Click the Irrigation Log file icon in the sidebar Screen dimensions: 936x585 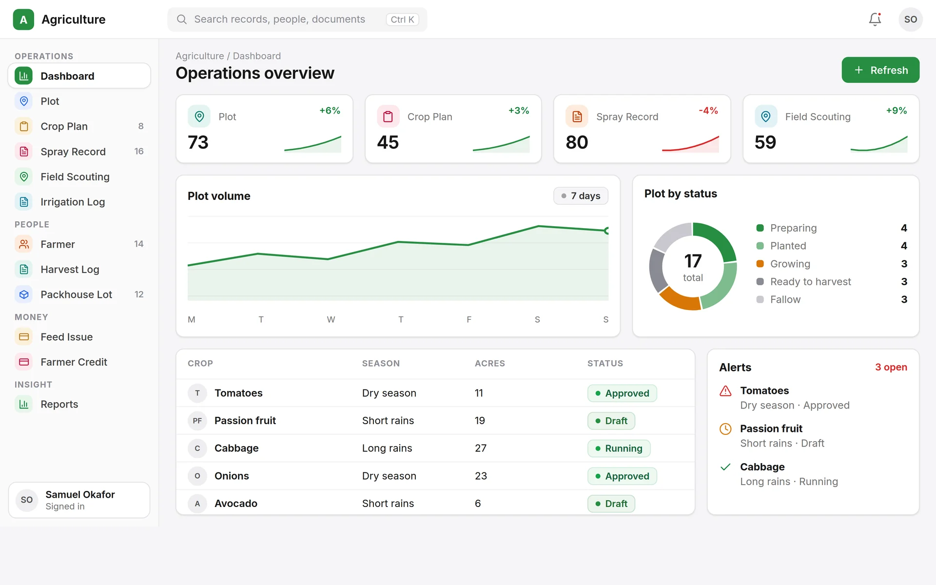coord(24,202)
